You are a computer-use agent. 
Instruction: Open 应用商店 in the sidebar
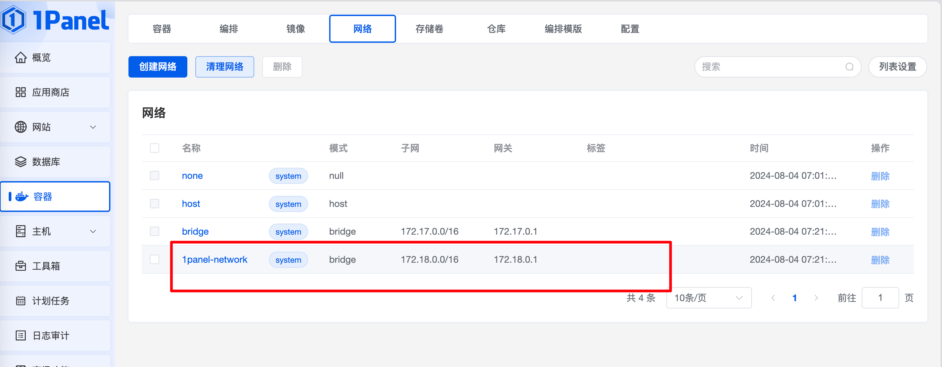tap(55, 92)
